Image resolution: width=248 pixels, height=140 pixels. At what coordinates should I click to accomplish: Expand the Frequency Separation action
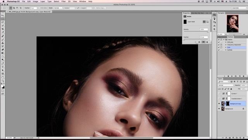pos(226,45)
